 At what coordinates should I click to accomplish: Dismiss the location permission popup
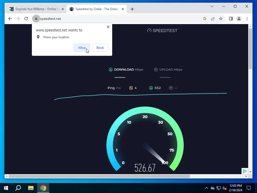[108, 27]
